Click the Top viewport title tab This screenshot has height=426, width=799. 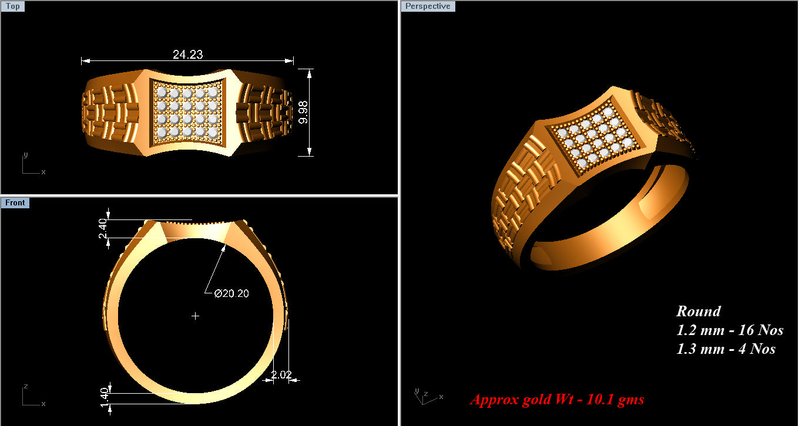12,6
